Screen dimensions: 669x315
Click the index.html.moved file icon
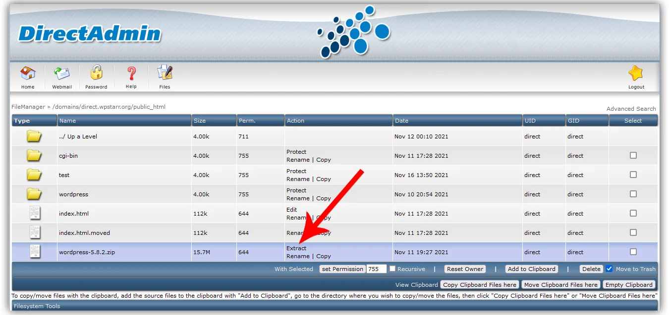coord(34,232)
